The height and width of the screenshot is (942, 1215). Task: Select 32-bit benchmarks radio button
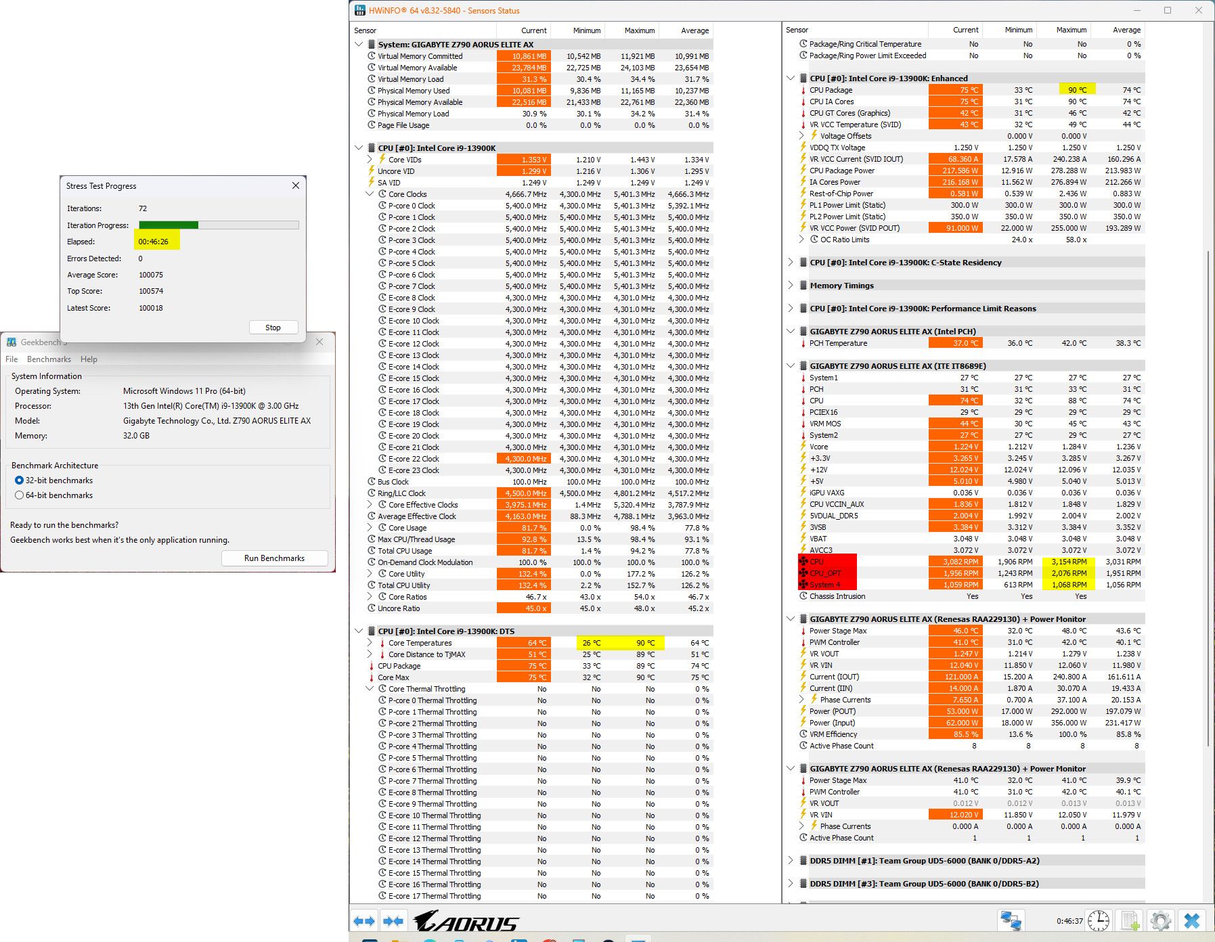point(19,480)
